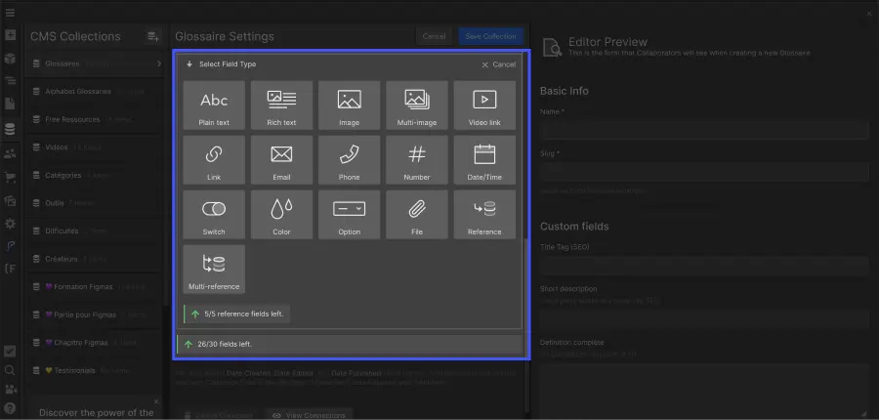Open the Outils collection

point(94,203)
